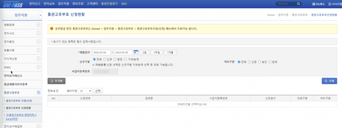
Task: Select 처리구분 전체 radio button
Action: tap(239, 62)
